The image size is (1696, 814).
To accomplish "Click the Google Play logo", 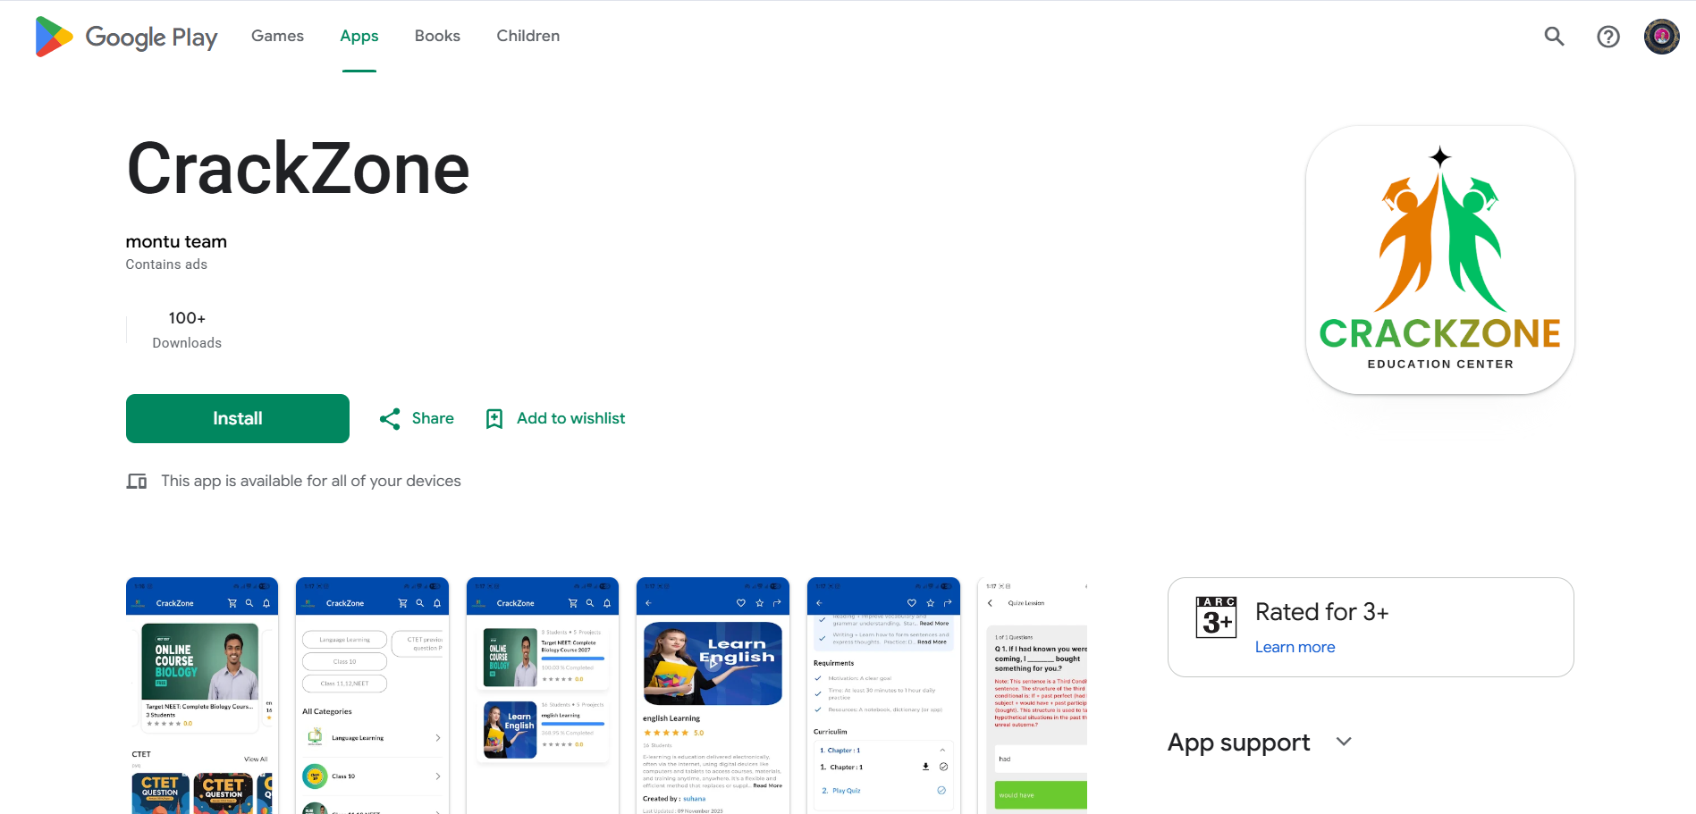I will (126, 37).
